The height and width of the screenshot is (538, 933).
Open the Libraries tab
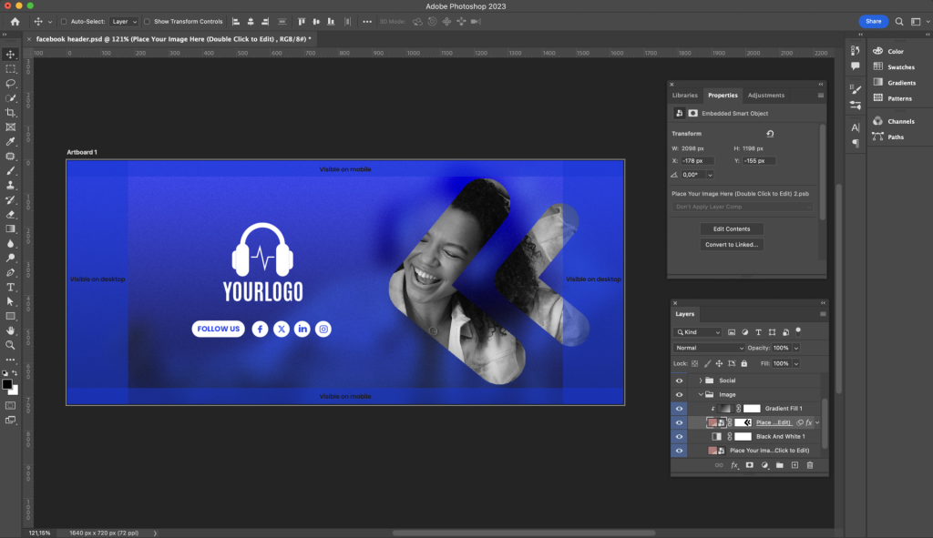(684, 95)
